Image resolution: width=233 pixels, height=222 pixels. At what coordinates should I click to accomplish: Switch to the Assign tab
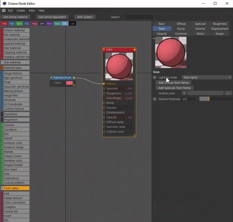220,34
